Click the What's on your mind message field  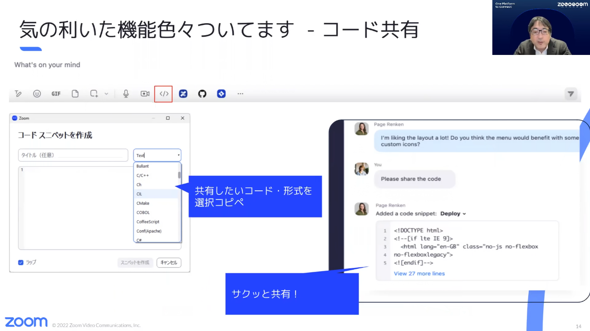(47, 65)
